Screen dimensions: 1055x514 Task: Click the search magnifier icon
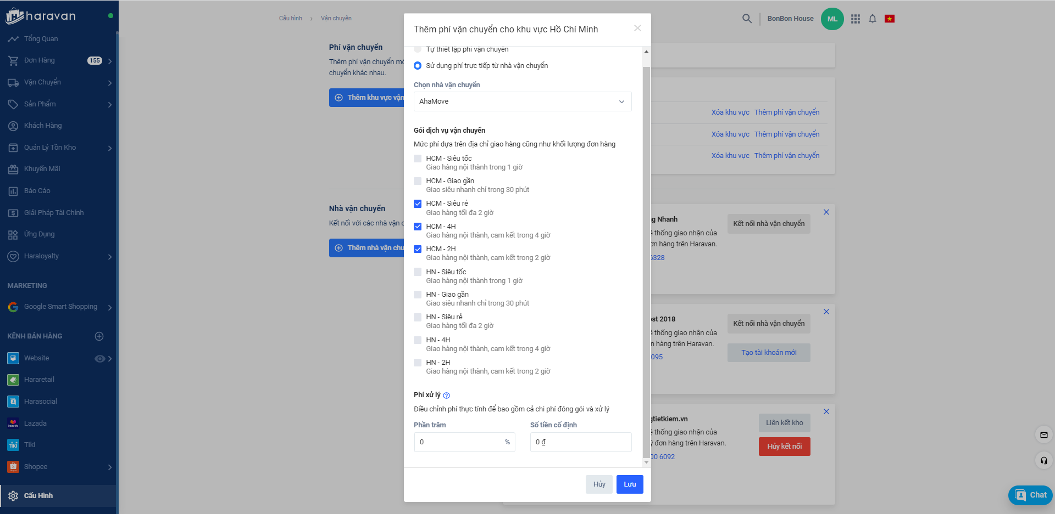747,19
